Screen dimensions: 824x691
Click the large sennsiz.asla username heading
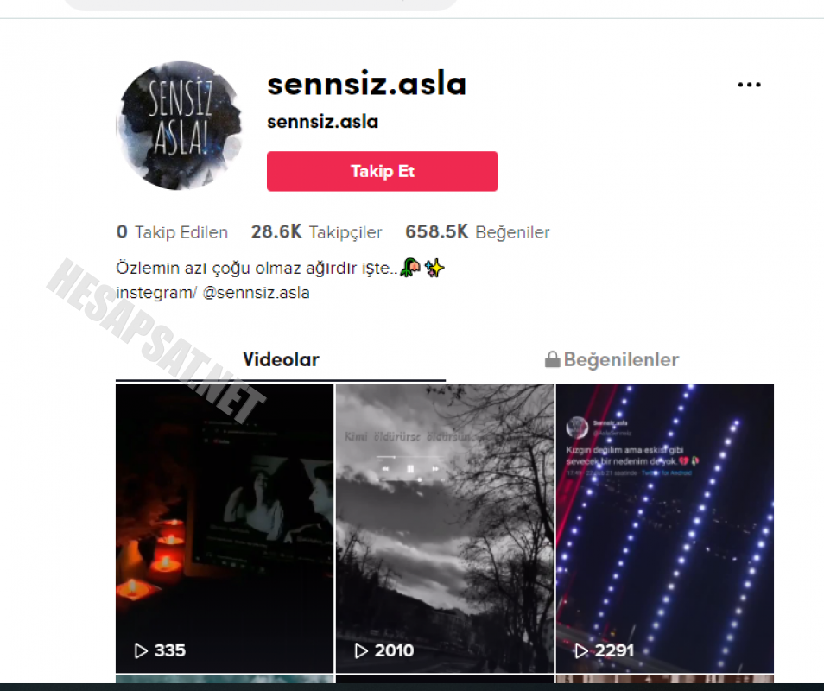pyautogui.click(x=367, y=84)
